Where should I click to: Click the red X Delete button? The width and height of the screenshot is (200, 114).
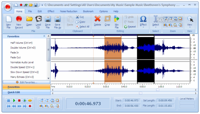(97, 21)
